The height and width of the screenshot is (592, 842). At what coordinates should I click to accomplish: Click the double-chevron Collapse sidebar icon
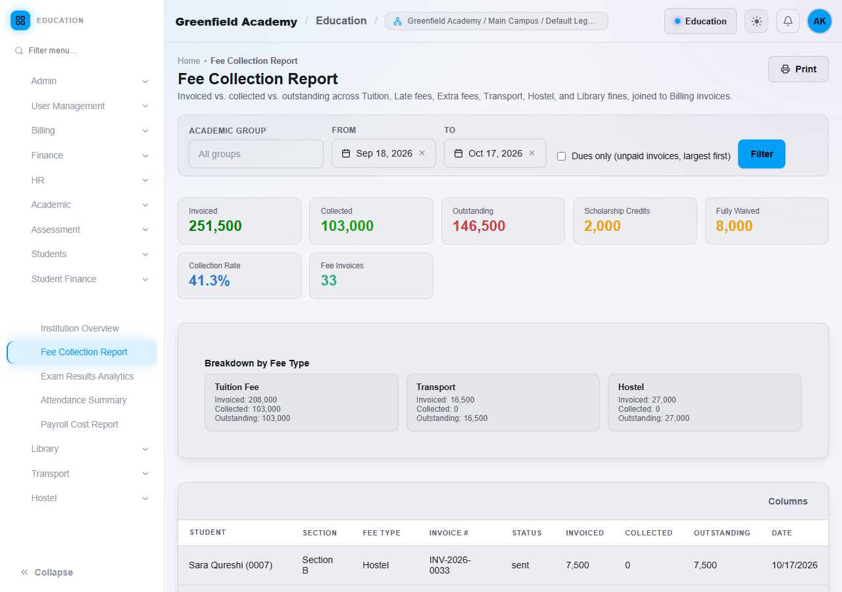coord(24,572)
